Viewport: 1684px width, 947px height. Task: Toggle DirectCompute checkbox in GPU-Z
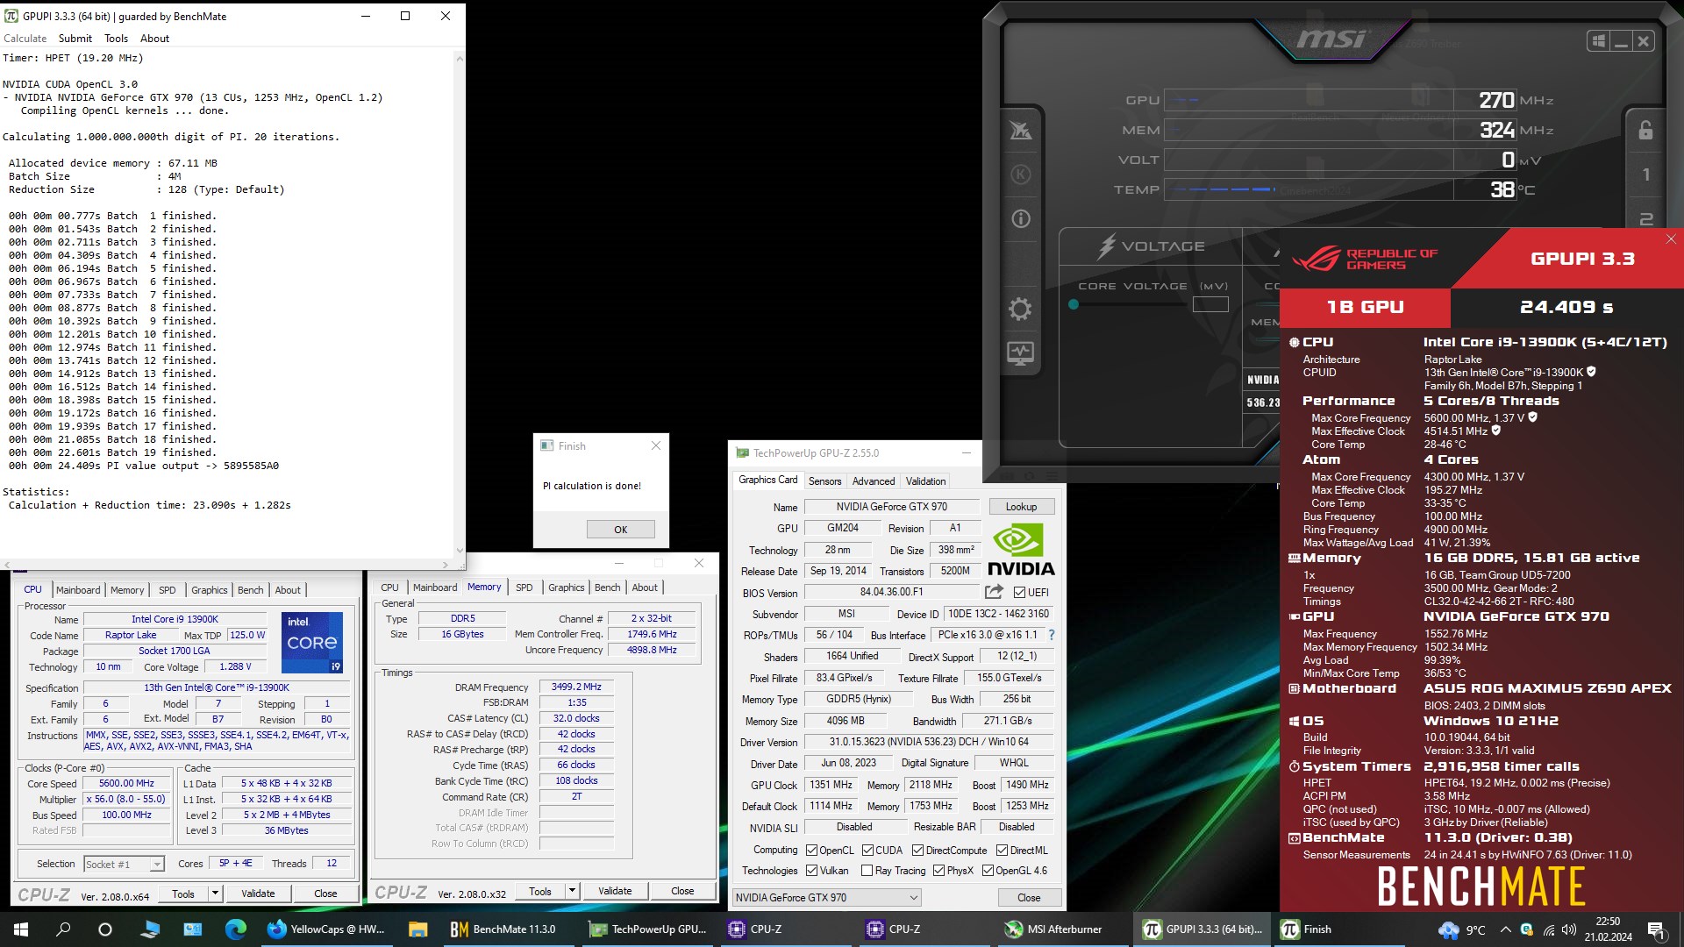click(917, 851)
